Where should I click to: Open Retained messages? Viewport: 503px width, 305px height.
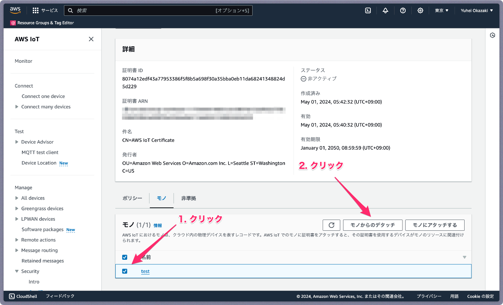tap(43, 261)
